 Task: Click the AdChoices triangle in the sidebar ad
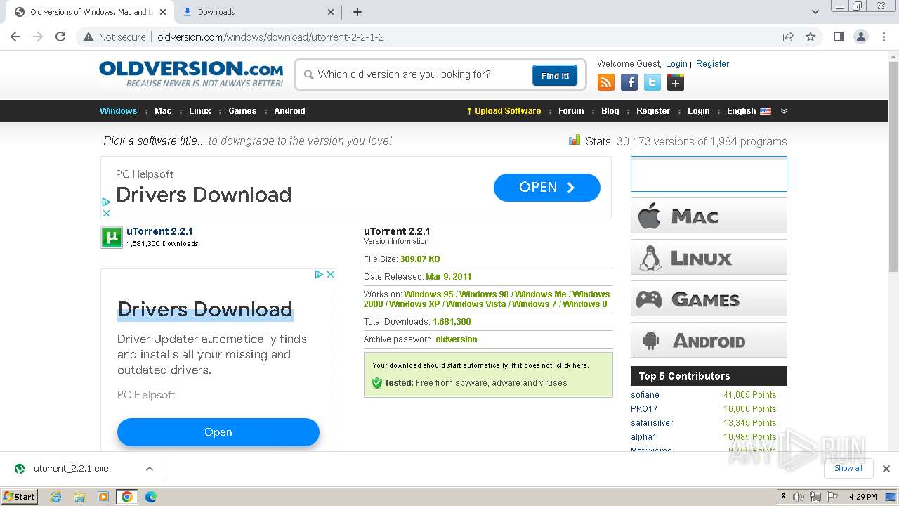(x=318, y=275)
